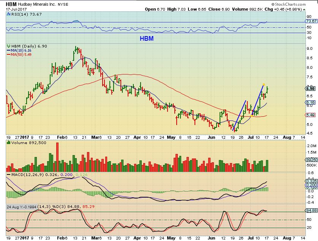318x241 pixels.
Task: Click the 6.16 moving average axis tag
Action: click(x=310, y=103)
